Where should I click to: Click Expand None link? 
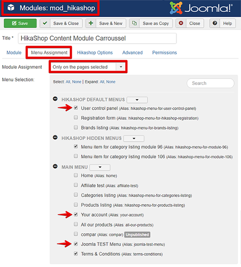[x=111, y=82]
